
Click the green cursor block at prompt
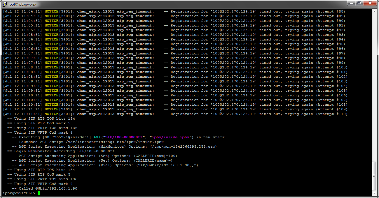point(39,193)
